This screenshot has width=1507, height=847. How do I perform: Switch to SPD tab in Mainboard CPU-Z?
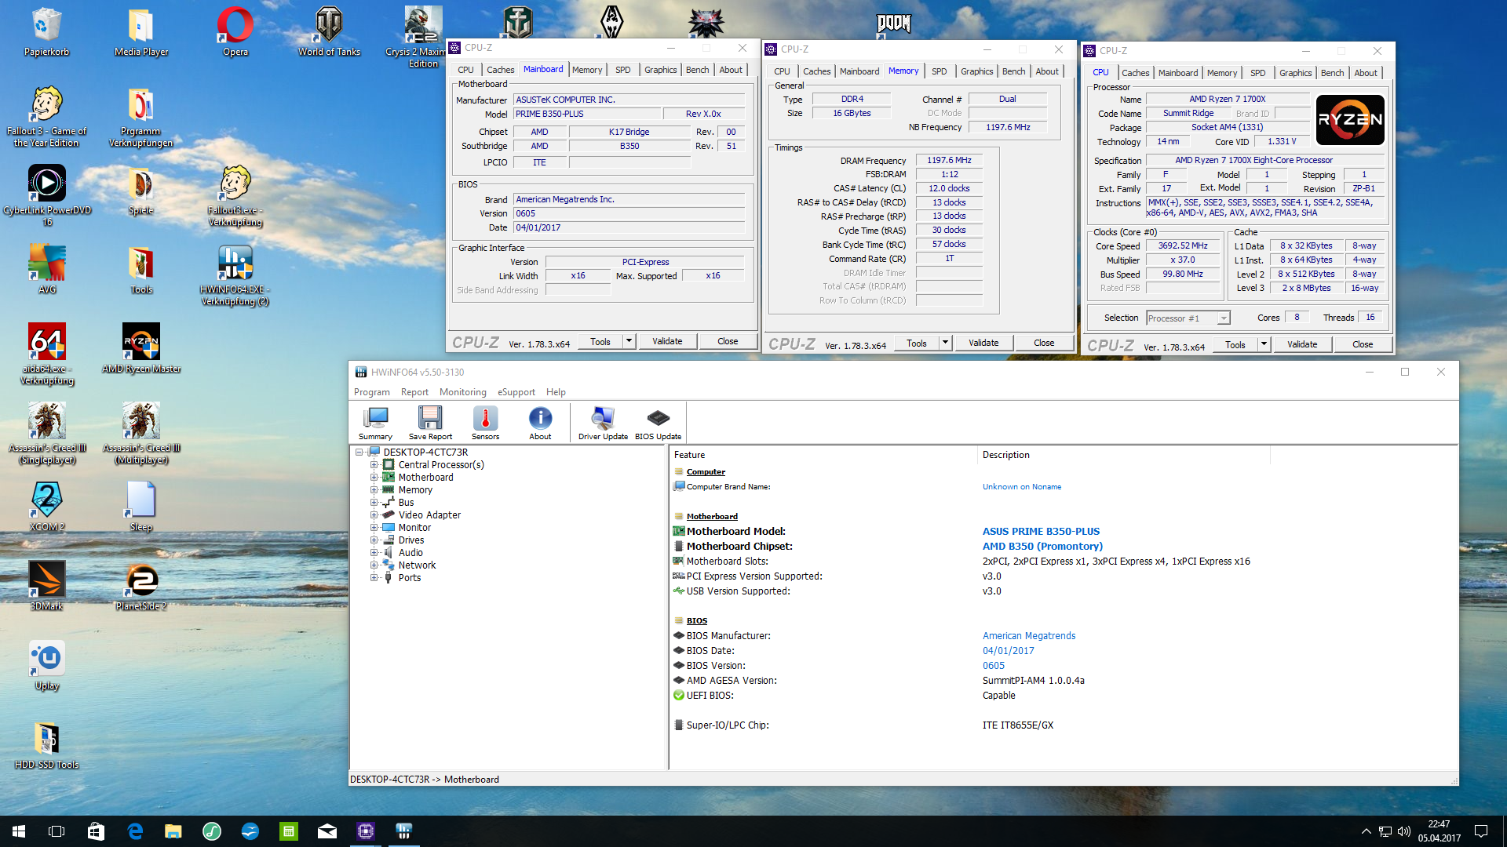click(x=622, y=70)
